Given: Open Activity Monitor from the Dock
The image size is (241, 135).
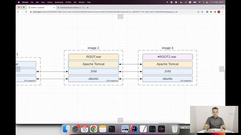Looking at the screenshot, I should (x=152, y=129).
